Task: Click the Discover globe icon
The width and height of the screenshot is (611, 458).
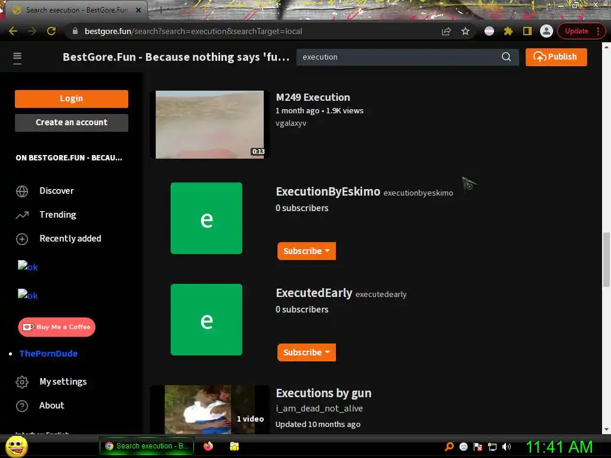Action: [x=22, y=191]
